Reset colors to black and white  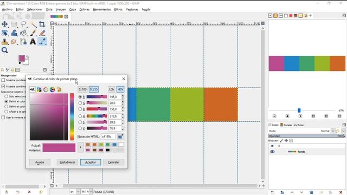click(20, 63)
